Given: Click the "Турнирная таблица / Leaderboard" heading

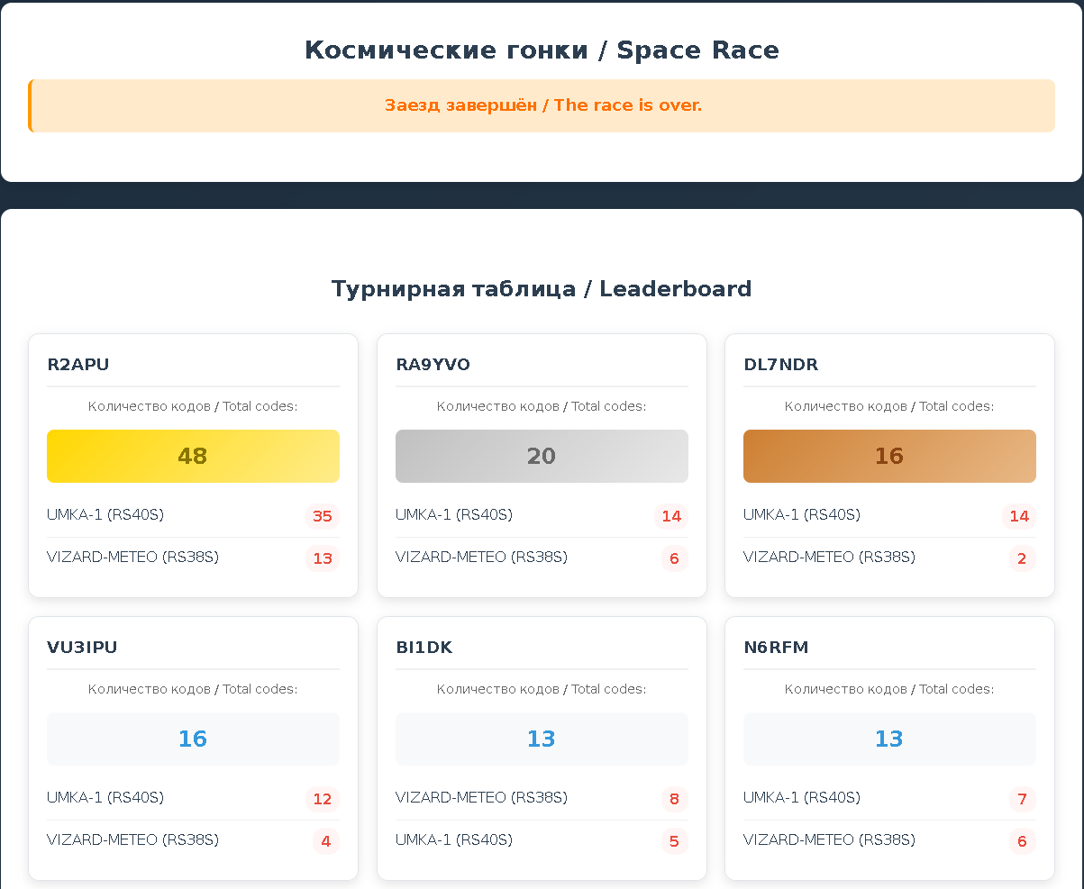Looking at the screenshot, I should pos(542,289).
